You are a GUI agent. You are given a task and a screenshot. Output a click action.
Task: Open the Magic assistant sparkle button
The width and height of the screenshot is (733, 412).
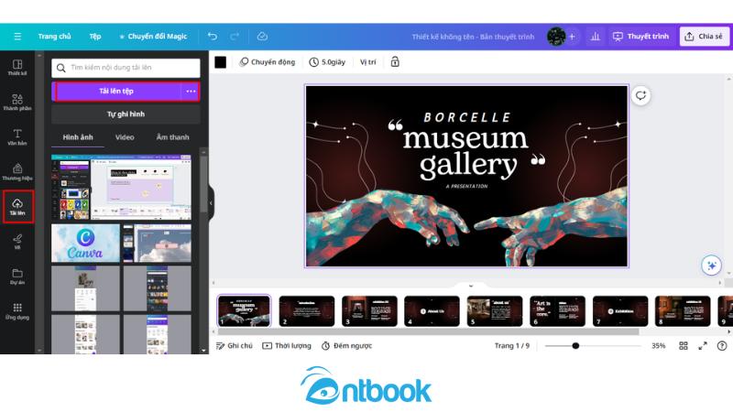[x=712, y=266]
